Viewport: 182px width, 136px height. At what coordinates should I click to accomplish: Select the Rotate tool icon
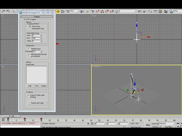63,11
